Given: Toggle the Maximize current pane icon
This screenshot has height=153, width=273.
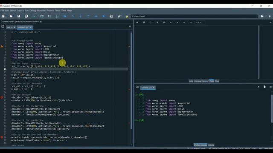Looking at the screenshot, I should 111,16.
